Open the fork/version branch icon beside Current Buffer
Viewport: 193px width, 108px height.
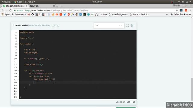click(x=54, y=25)
